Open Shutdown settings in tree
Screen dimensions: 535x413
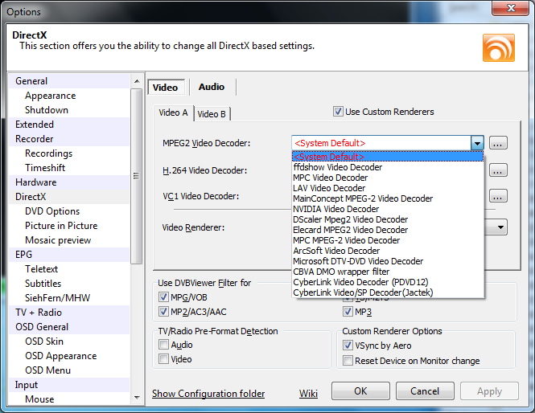tap(69, 110)
